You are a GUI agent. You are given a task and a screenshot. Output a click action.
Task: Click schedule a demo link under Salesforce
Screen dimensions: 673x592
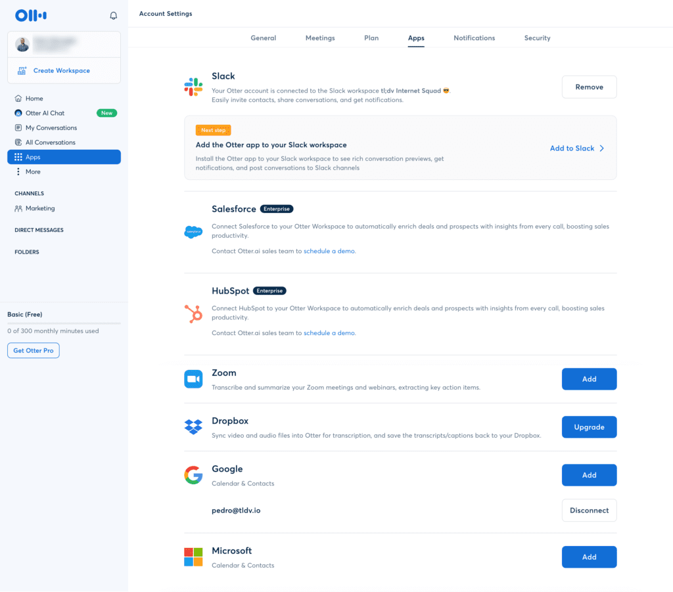tap(329, 251)
